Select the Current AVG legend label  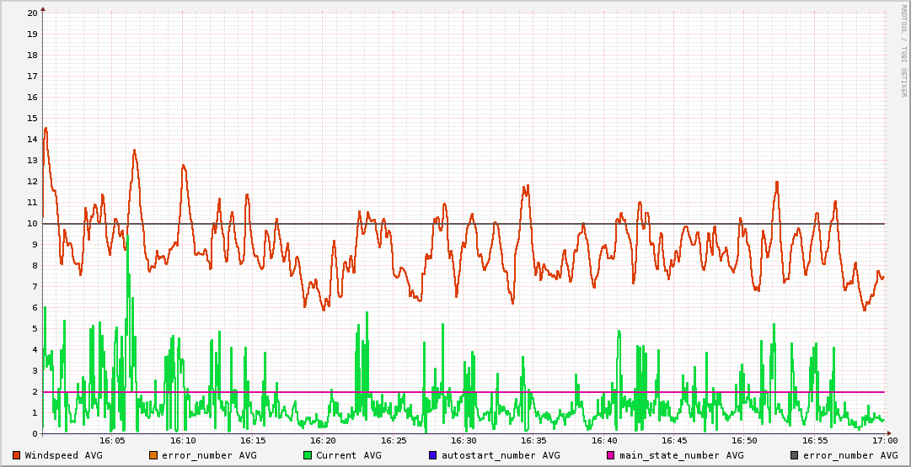click(x=348, y=455)
